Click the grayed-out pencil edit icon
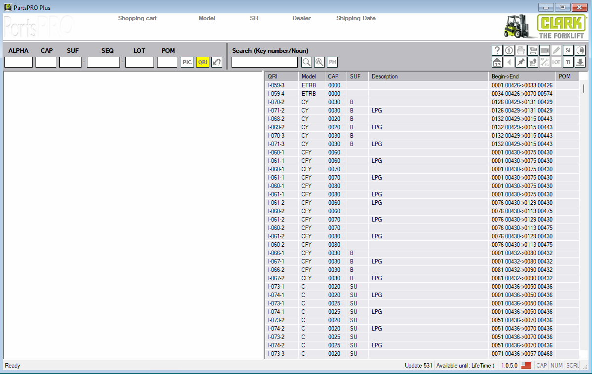This screenshot has height=374, width=592. click(x=556, y=50)
